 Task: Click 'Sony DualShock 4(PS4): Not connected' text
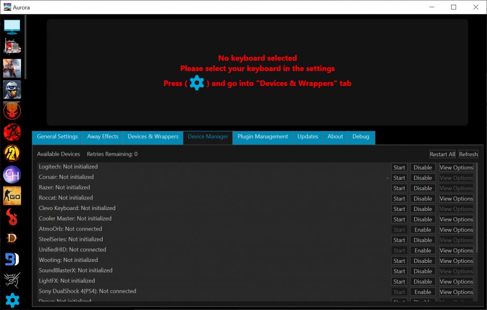88,291
